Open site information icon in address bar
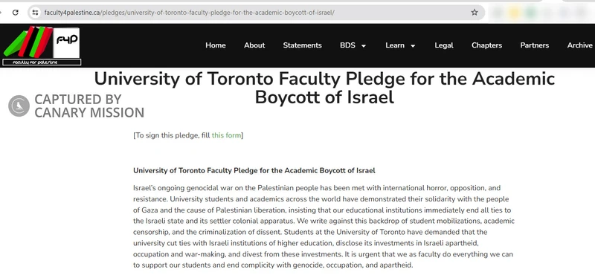The image size is (595, 278). tap(35, 13)
